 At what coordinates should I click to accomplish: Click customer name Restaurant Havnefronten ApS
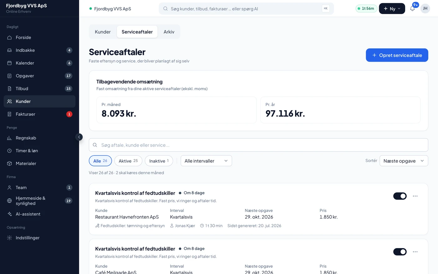point(127,217)
